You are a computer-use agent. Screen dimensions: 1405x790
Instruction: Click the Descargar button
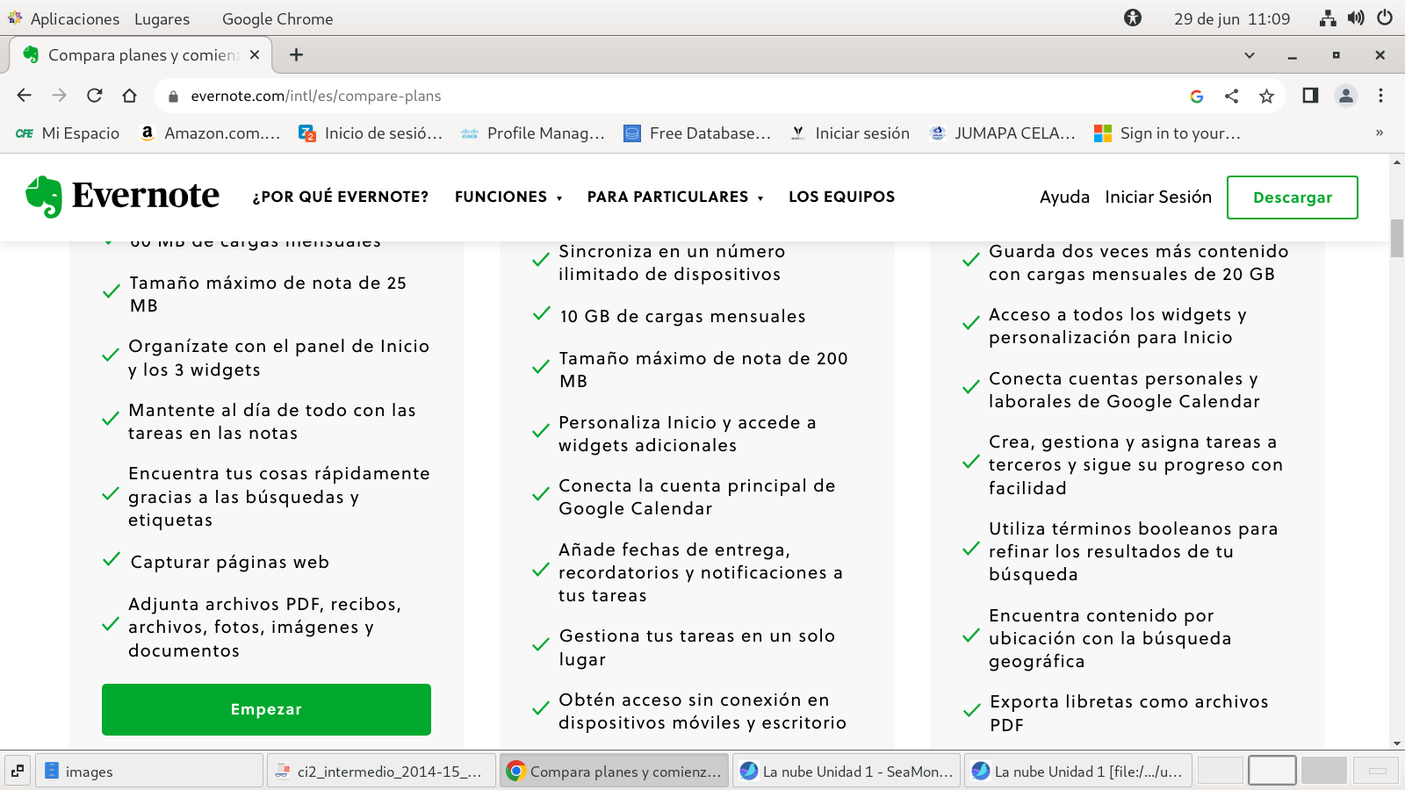coord(1292,197)
